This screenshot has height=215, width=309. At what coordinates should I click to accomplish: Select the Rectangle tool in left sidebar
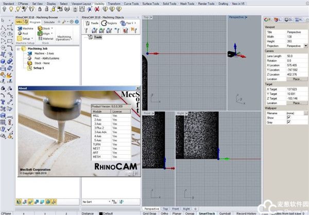[10, 41]
